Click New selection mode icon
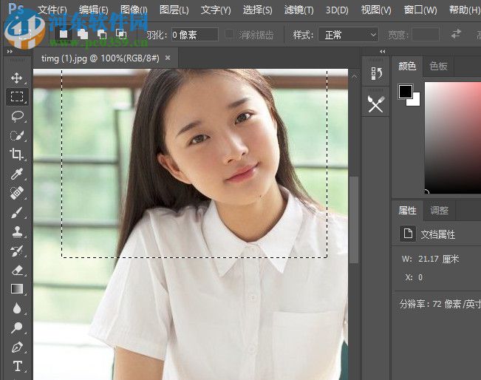The height and width of the screenshot is (380, 481). [64, 34]
